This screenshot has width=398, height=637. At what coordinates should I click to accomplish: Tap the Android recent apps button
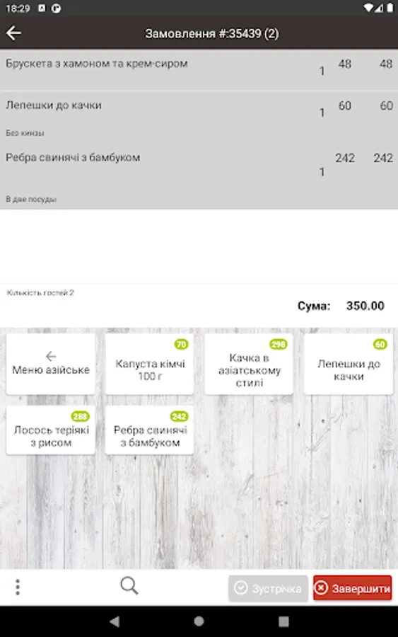[283, 621]
